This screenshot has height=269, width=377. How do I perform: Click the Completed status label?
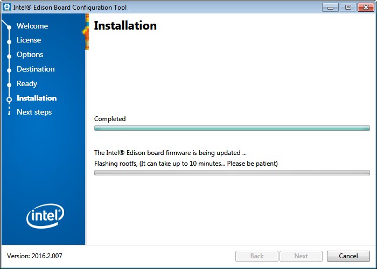pyautogui.click(x=110, y=119)
